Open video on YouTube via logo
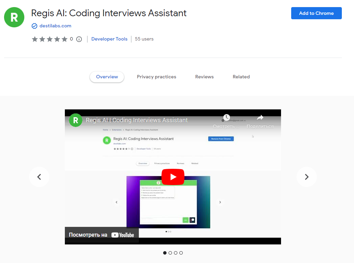 [x=123, y=235]
